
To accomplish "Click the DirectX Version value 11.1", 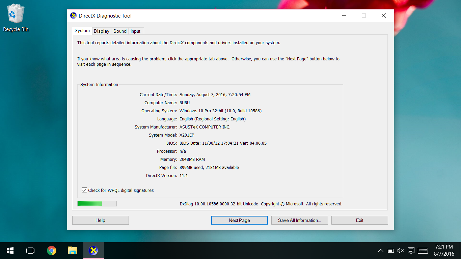I will point(184,176).
